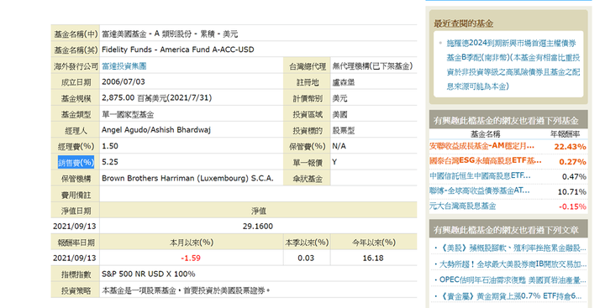Select highlighted 銷售費(%) label
The width and height of the screenshot is (605, 308).
point(76,162)
